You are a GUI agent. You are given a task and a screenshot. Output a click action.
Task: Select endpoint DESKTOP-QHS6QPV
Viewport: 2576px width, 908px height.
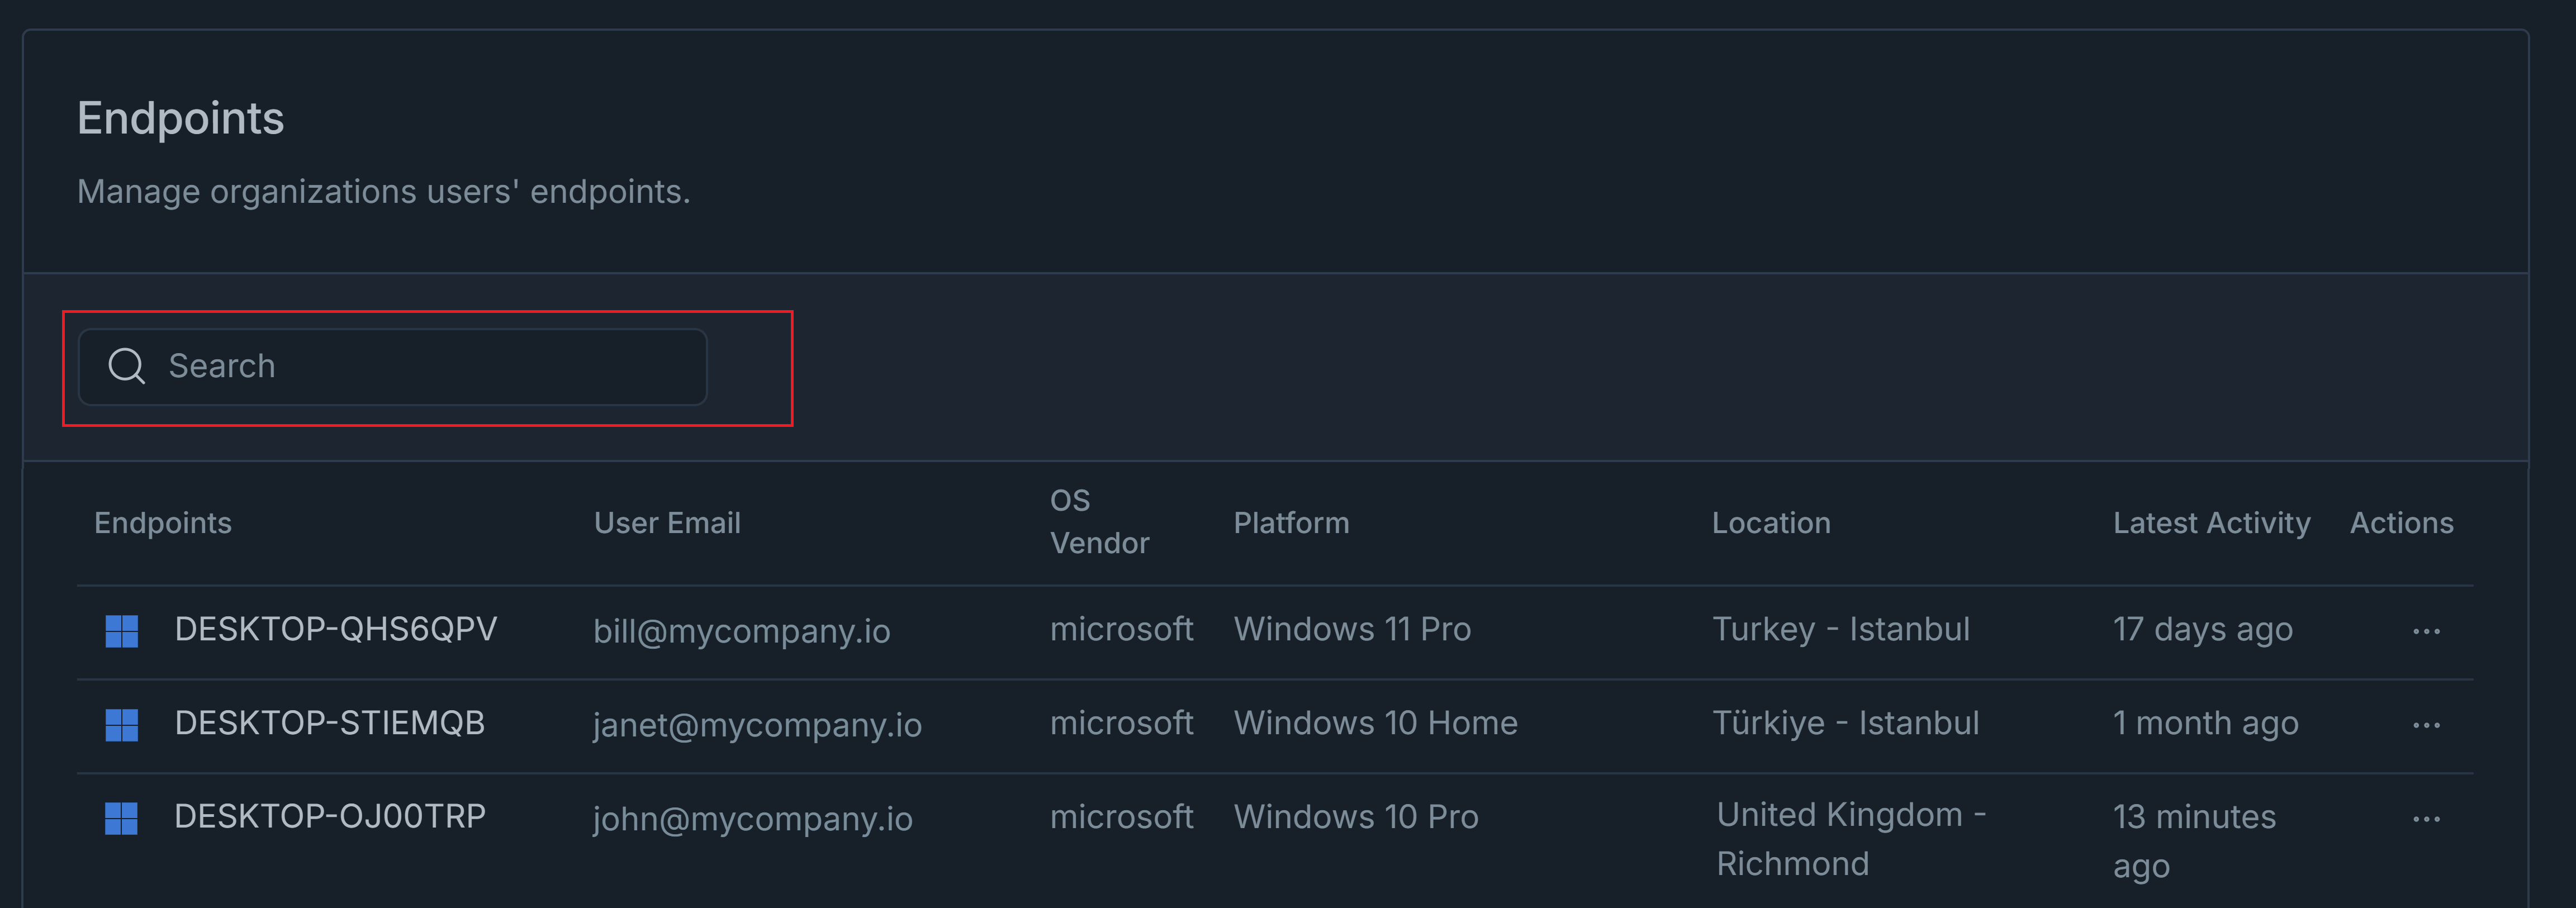click(335, 629)
